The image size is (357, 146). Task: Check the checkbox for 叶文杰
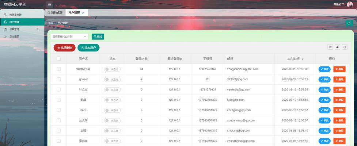coord(58,89)
